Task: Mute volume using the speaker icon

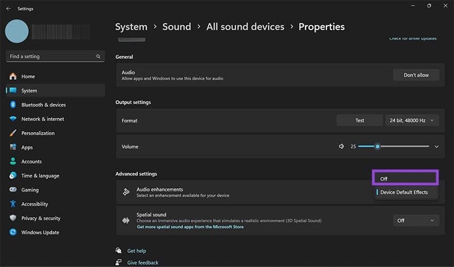Action: 342,146
